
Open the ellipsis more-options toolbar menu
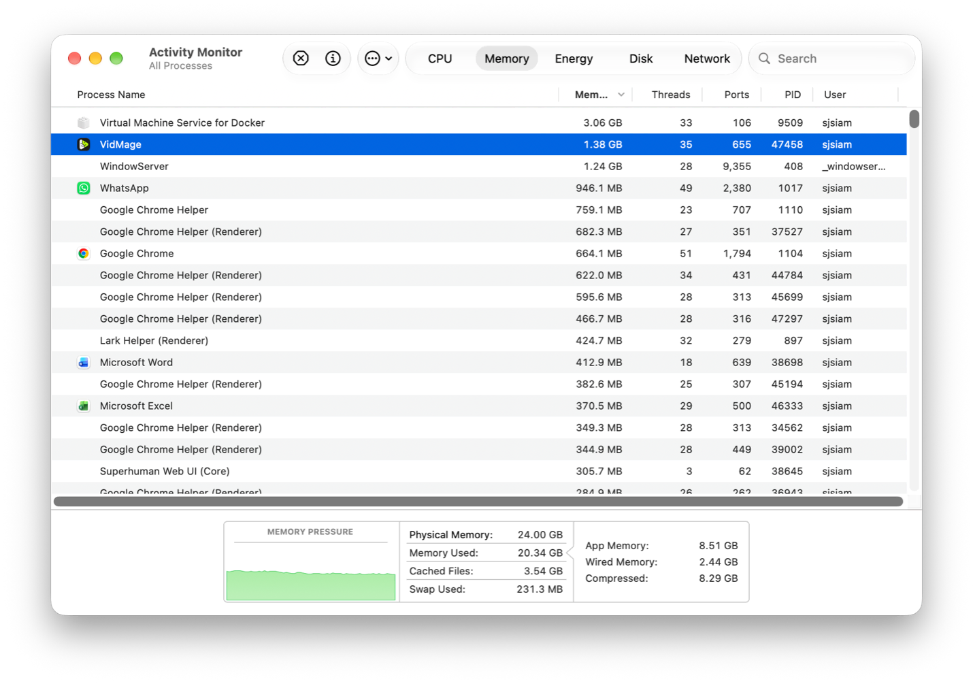[378, 59]
